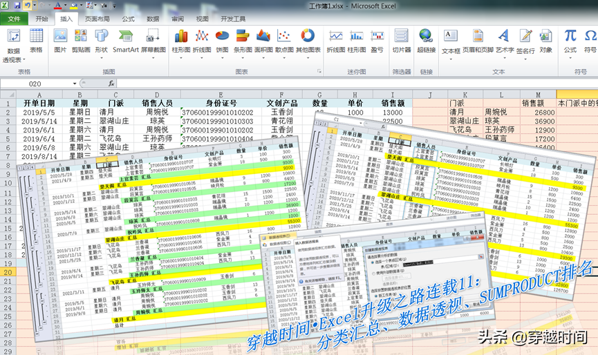The image size is (598, 355).
Task: Open the customize quick access toolbar arrow
Action: (114, 6)
